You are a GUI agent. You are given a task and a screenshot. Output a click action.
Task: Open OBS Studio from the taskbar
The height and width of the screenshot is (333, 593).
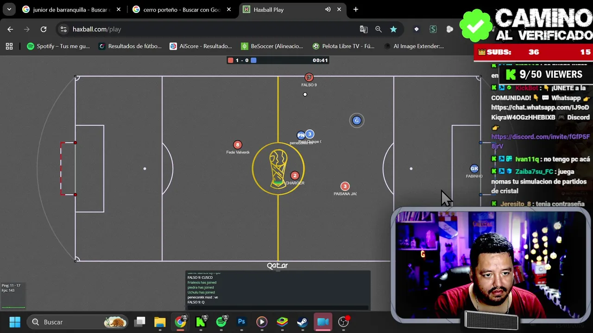click(343, 322)
